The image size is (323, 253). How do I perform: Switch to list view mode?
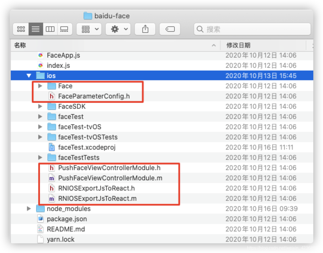(36, 29)
